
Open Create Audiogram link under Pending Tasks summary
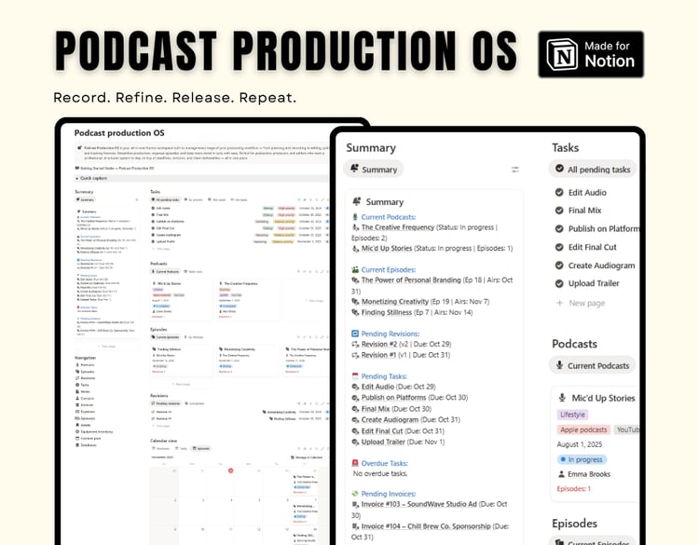(390, 420)
